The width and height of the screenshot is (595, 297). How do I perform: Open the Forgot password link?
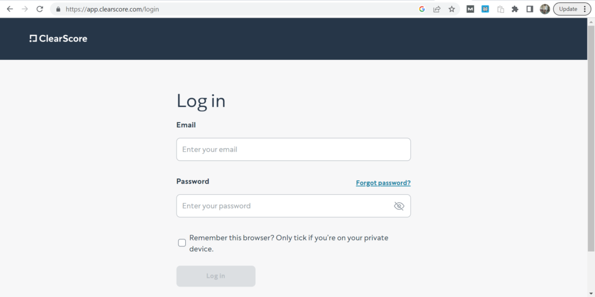pos(383,183)
